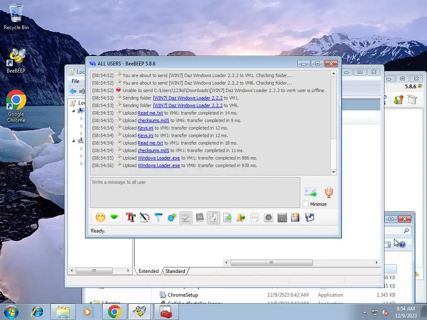The height and width of the screenshot is (320, 427).
Task: Switch to the Standard tab
Action: [x=175, y=271]
